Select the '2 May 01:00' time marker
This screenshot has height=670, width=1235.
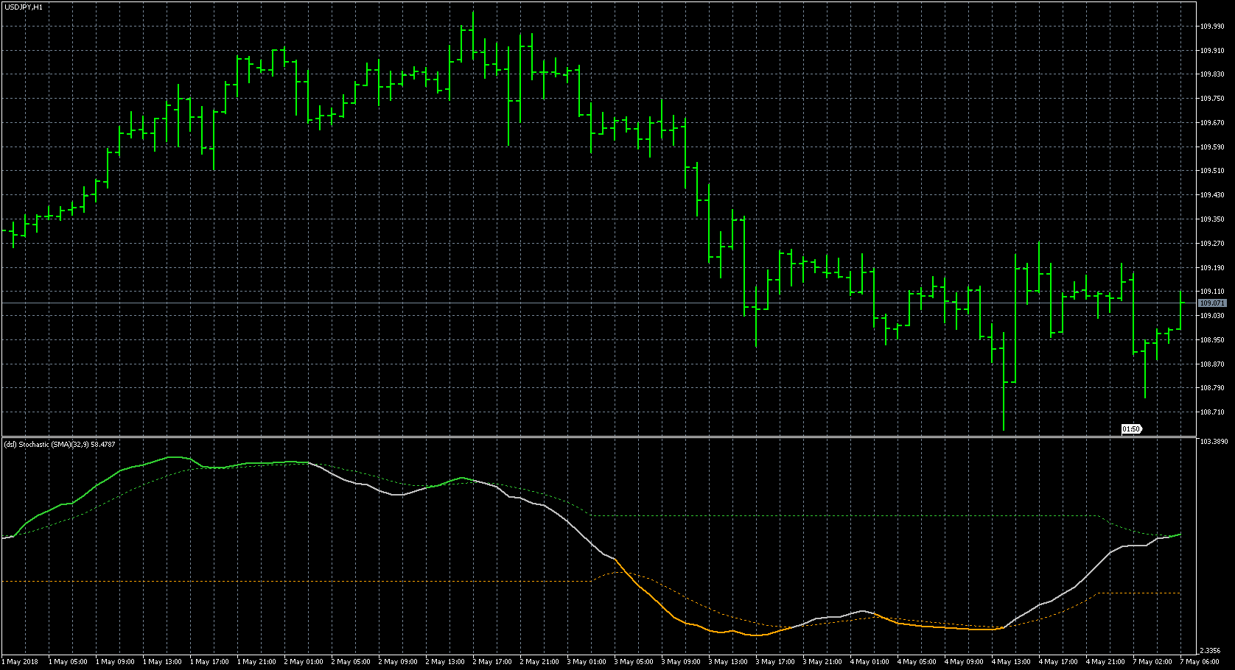(304, 662)
